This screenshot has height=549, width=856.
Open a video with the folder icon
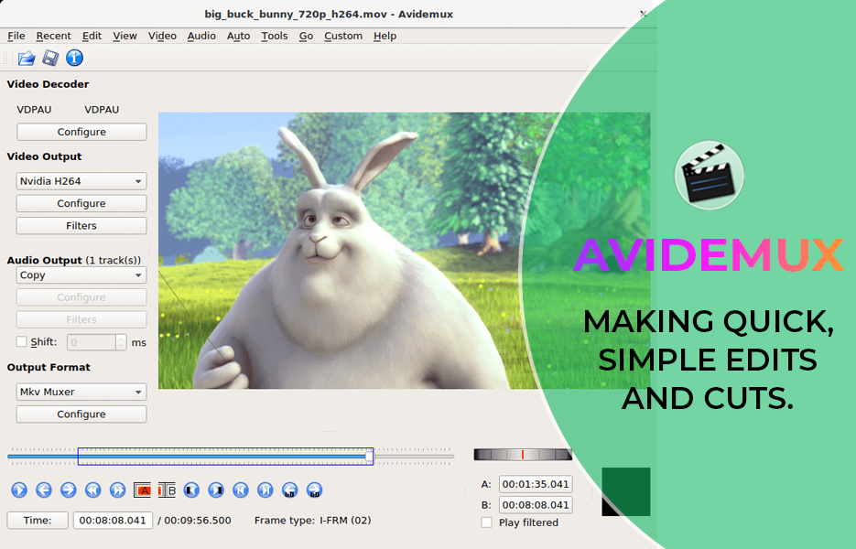tap(27, 58)
